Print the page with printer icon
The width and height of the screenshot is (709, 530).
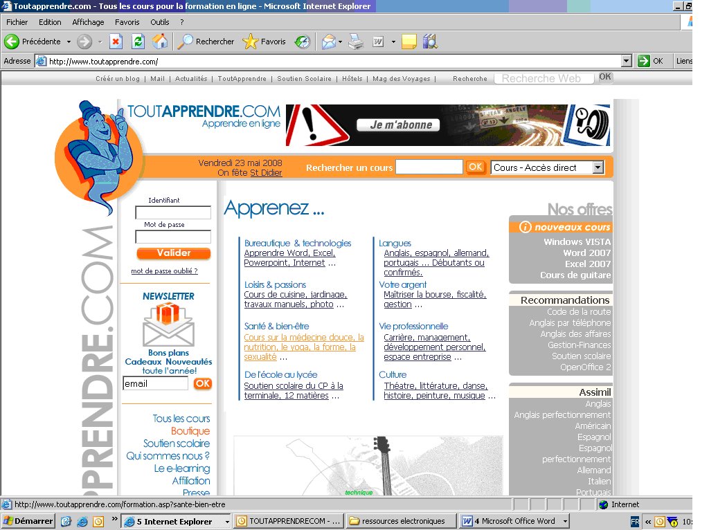[356, 42]
